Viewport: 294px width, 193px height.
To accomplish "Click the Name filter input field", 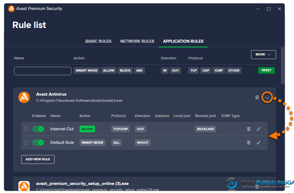I will coord(43,71).
